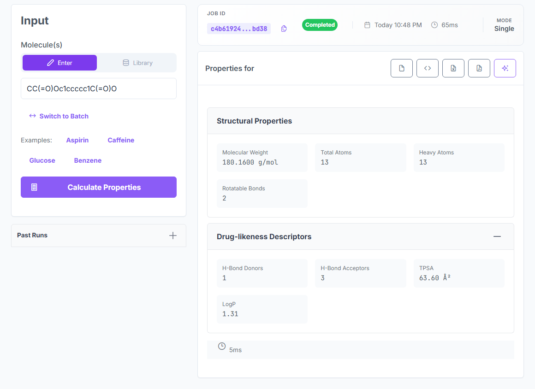The height and width of the screenshot is (389, 535).
Task: Click the sparkle AI insights icon
Action: coord(505,68)
